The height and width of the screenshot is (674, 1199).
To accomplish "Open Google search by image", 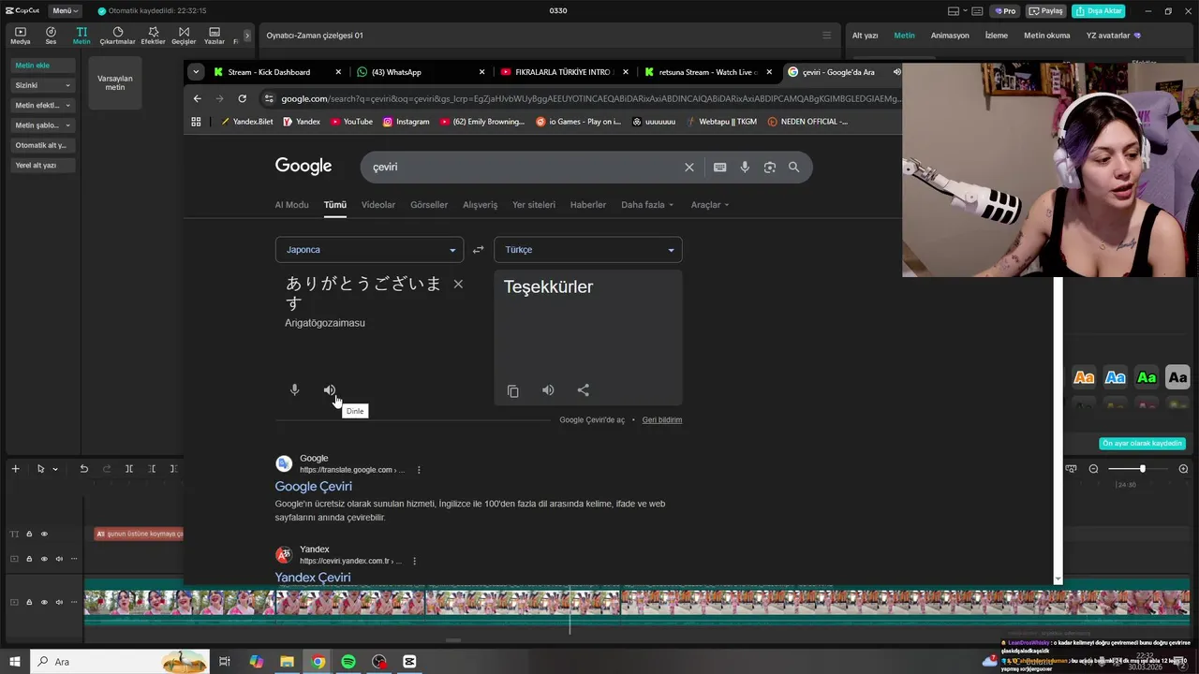I will click(769, 167).
